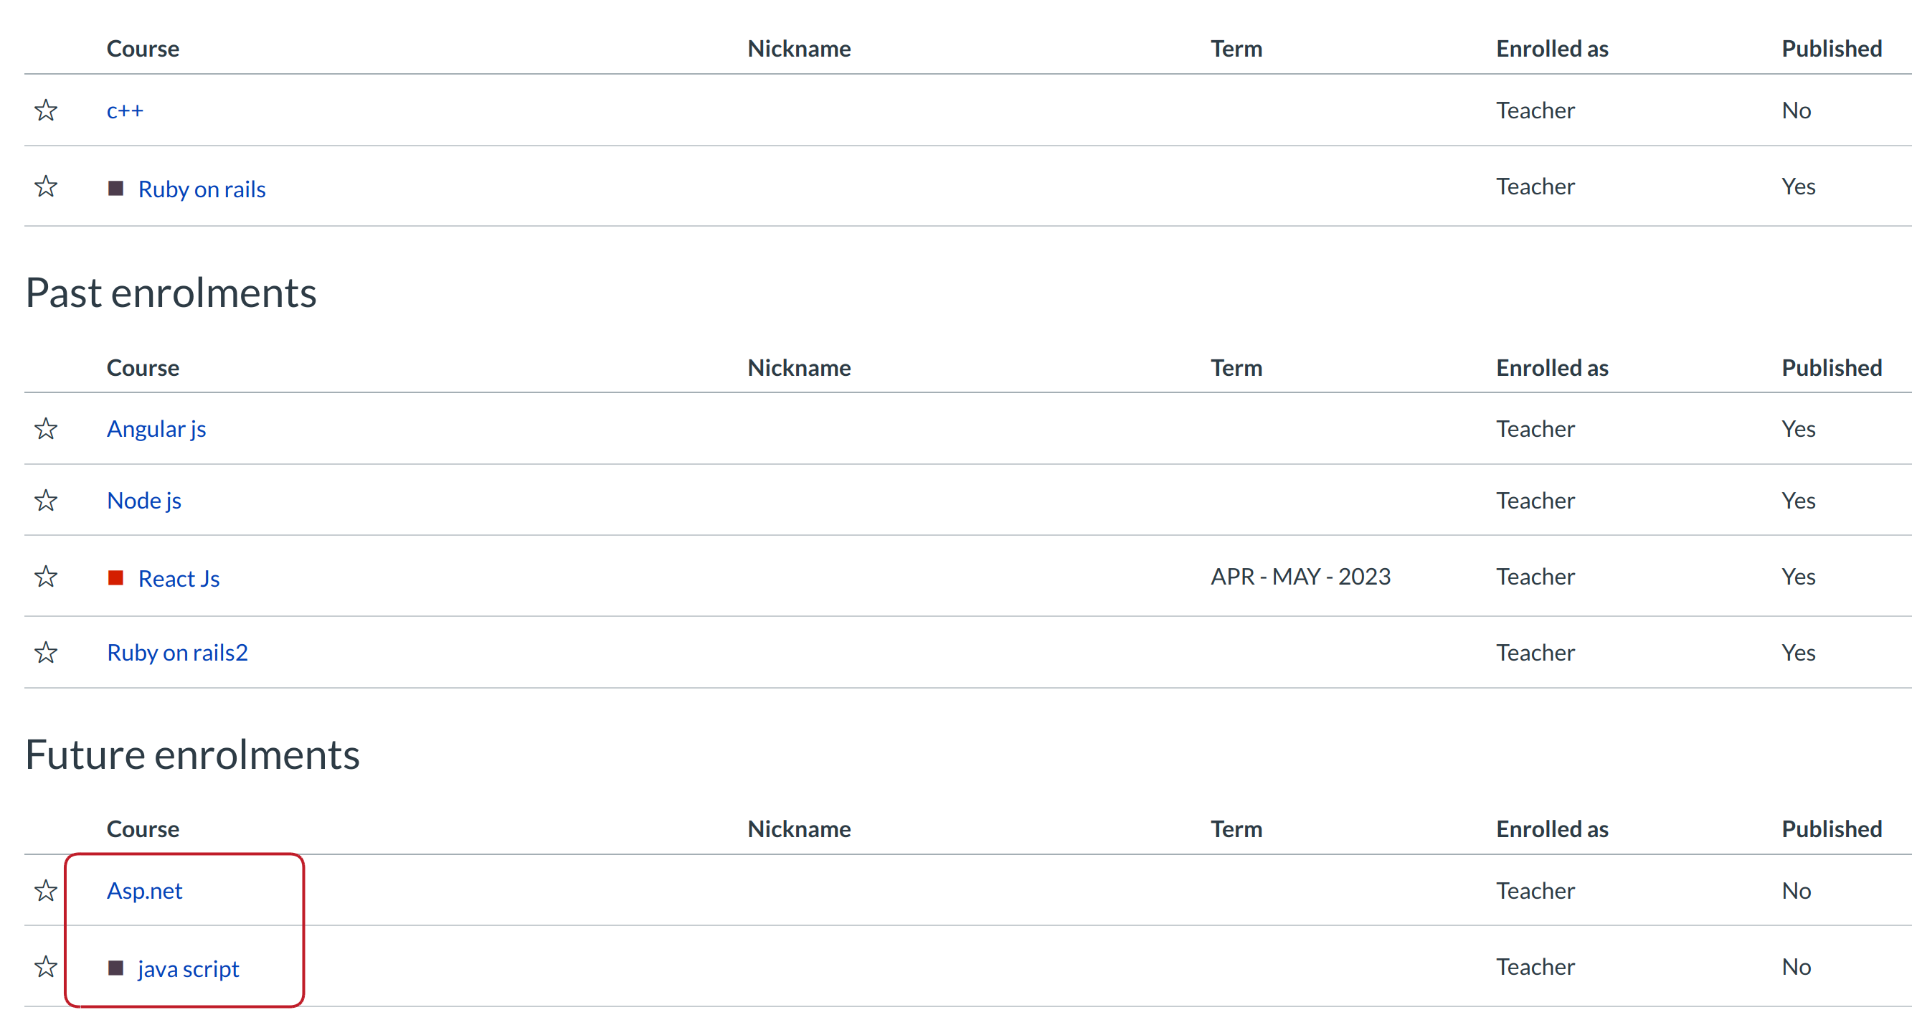Open the Ruby on rails course
The width and height of the screenshot is (1912, 1020).
coord(201,189)
